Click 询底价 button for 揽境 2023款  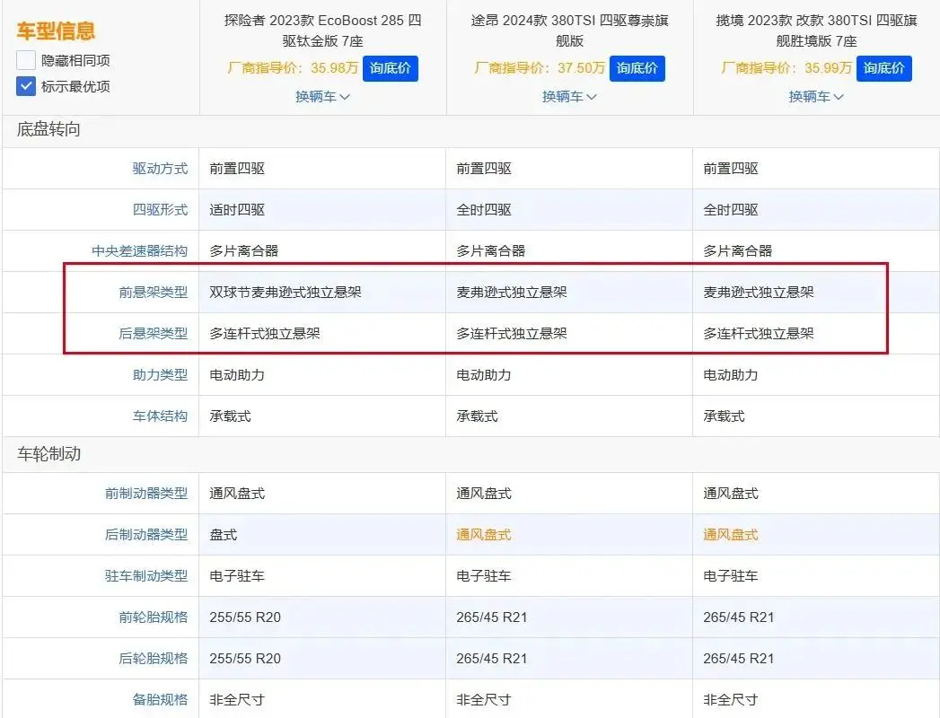click(884, 68)
